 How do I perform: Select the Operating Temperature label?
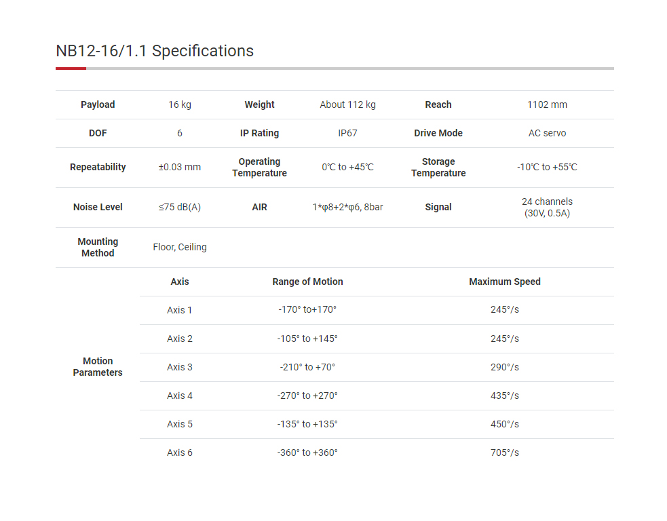point(259,168)
